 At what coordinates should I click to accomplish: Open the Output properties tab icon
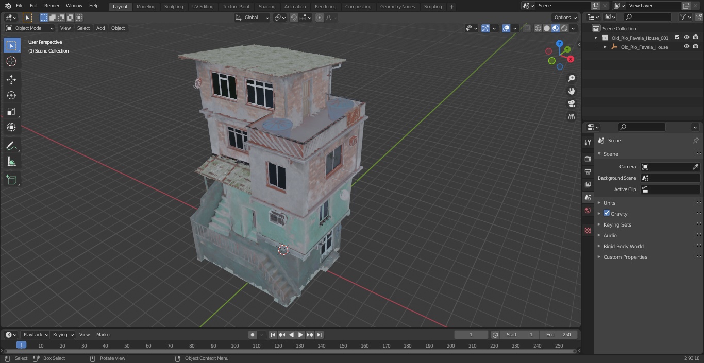588,171
